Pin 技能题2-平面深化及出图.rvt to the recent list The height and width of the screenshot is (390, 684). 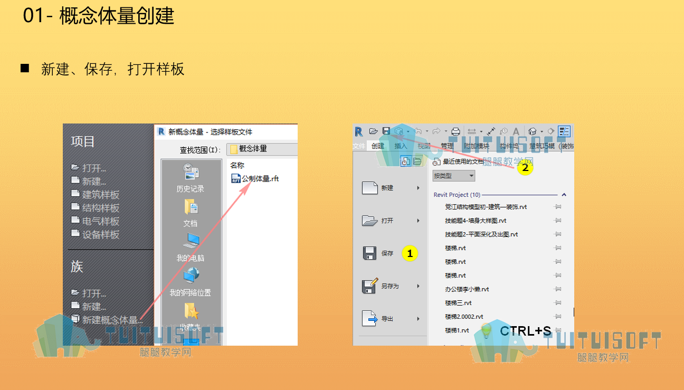[557, 234]
